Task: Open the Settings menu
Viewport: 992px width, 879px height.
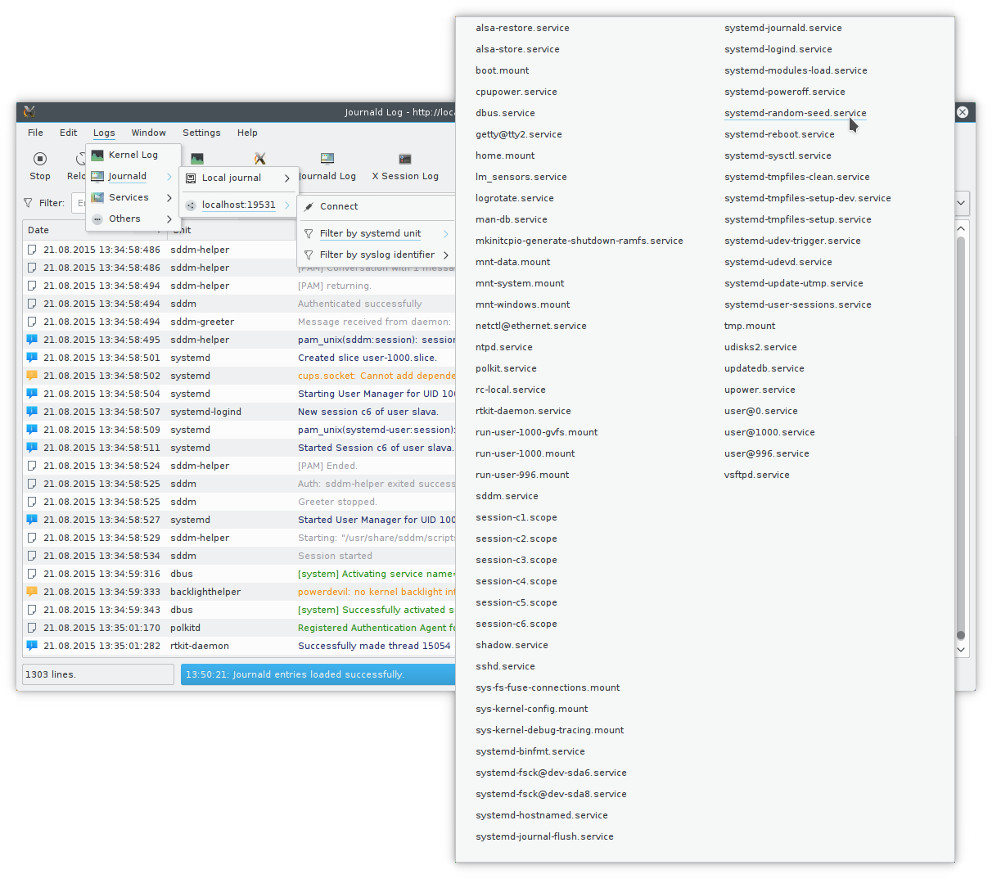Action: (201, 132)
